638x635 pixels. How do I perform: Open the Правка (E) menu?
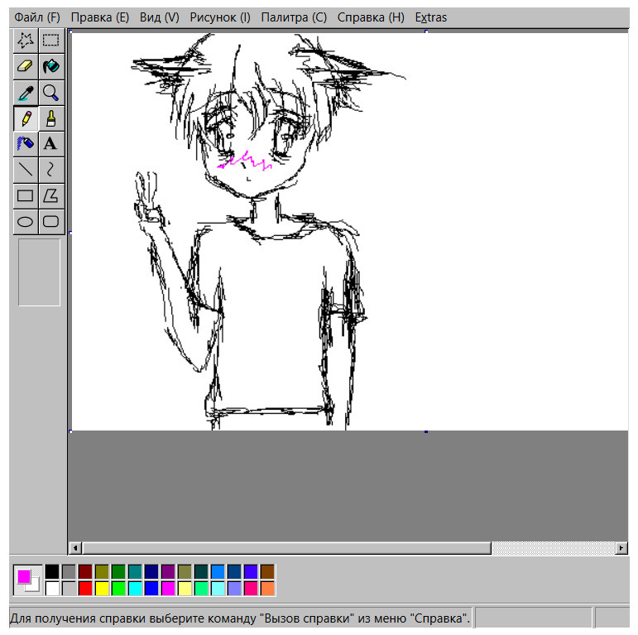(x=99, y=17)
